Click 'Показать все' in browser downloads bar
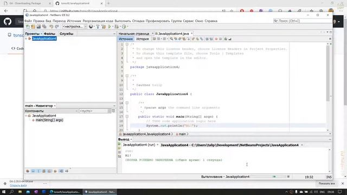 (327, 184)
